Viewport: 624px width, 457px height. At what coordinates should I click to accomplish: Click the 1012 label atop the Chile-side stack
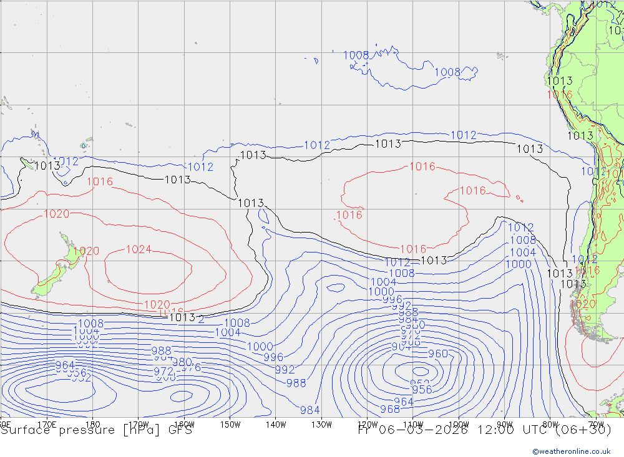[x=520, y=227]
